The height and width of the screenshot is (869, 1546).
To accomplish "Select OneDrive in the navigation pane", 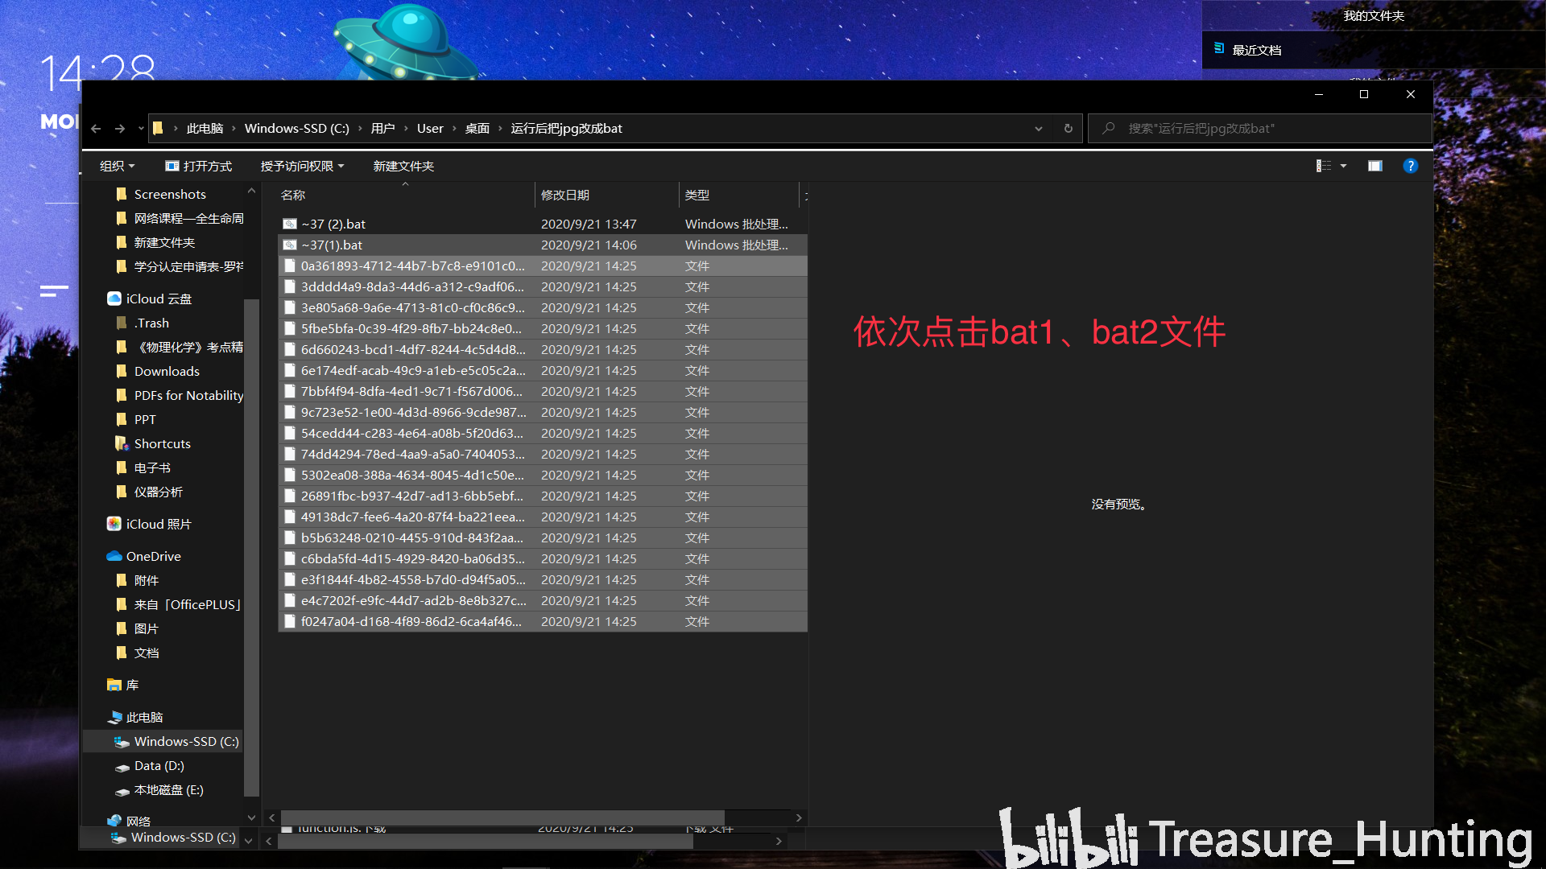I will pos(153,556).
